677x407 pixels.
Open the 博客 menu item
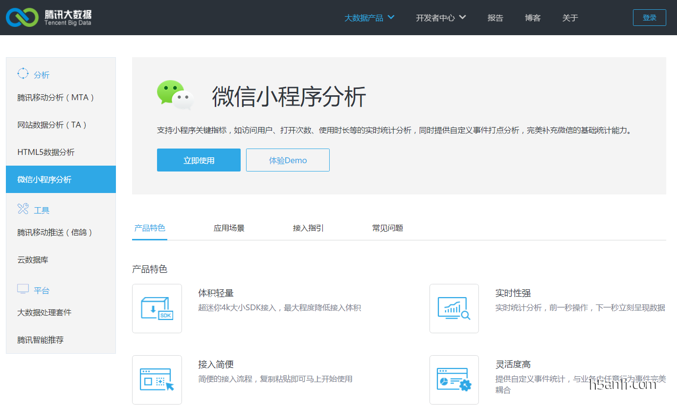533,18
